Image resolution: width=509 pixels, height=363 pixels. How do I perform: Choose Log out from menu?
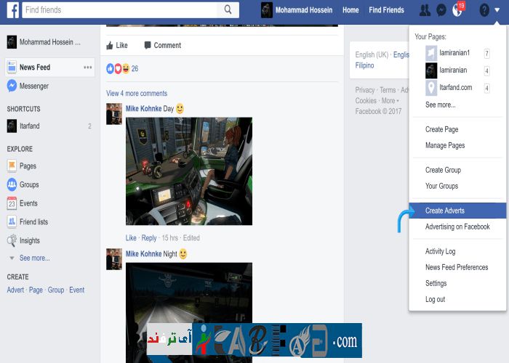pyautogui.click(x=436, y=299)
